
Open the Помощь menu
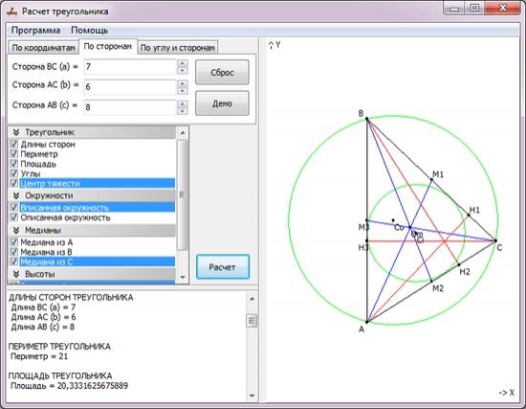[x=89, y=31]
